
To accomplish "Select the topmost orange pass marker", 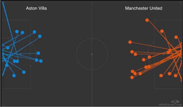I will (147, 20).
